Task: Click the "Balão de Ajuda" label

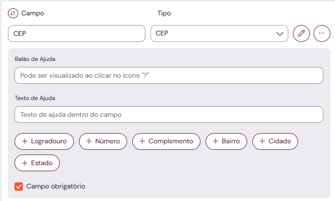Action: click(35, 59)
